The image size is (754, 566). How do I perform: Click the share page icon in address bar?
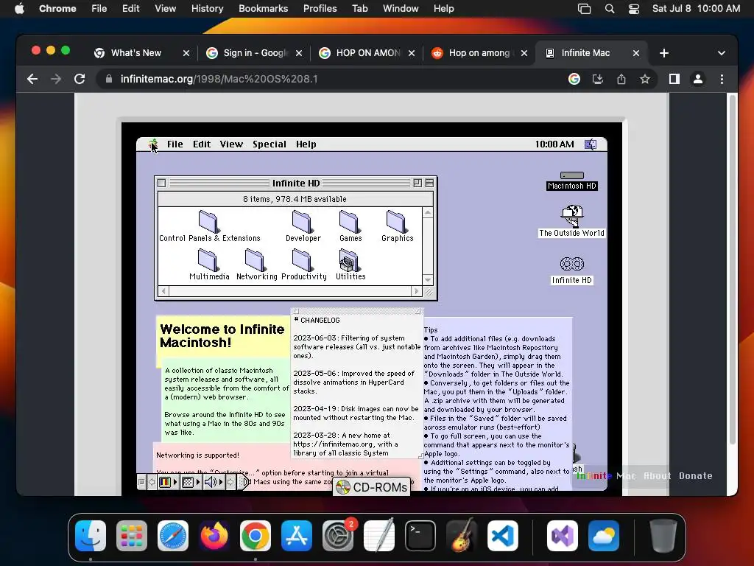click(621, 79)
